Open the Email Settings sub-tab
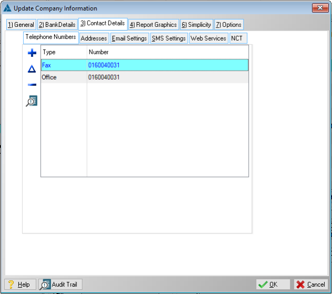Viewport: 332px width, 294px height. [129, 38]
